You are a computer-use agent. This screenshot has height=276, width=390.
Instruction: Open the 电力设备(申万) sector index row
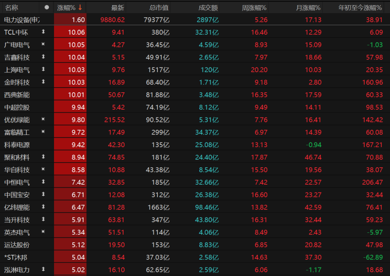click(195, 20)
